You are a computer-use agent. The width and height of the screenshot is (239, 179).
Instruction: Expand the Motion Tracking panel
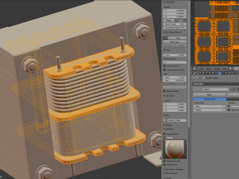[164, 169]
